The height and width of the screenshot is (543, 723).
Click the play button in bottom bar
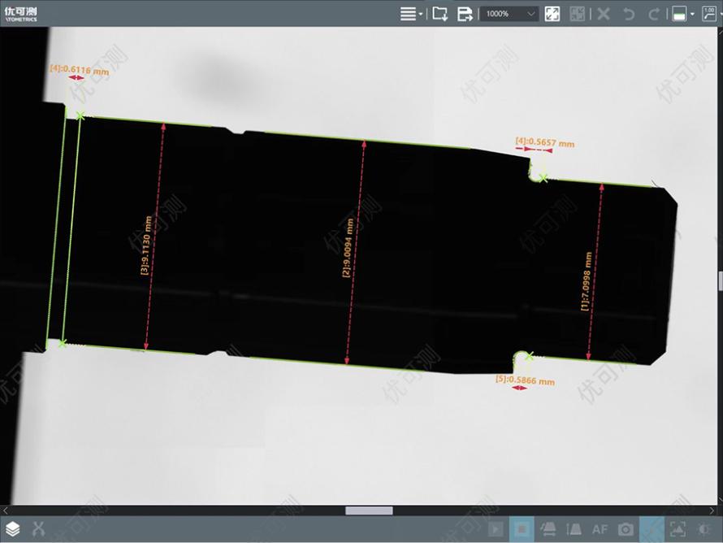point(496,528)
